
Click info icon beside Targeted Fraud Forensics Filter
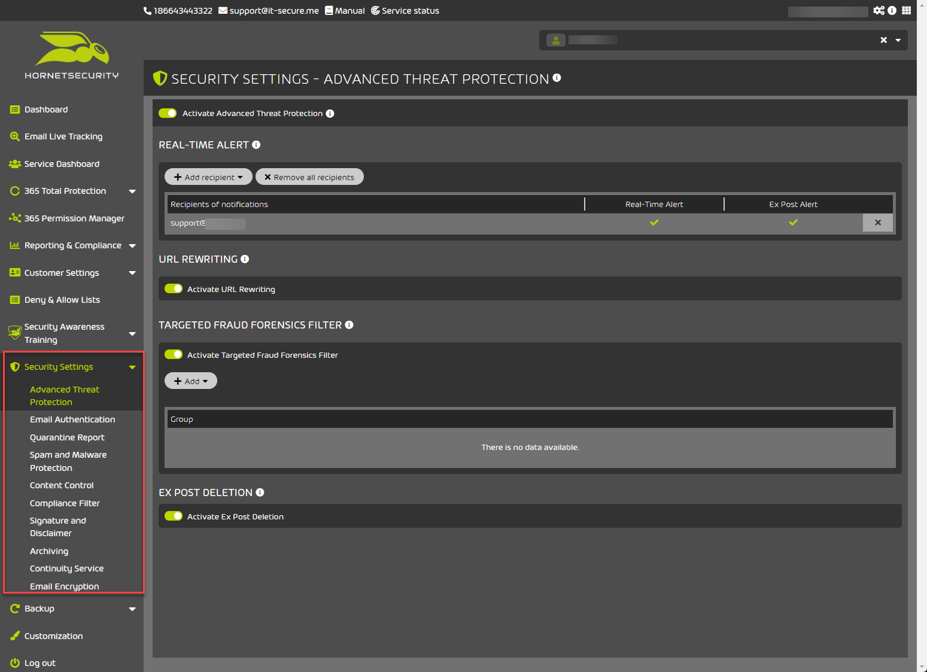(x=349, y=325)
